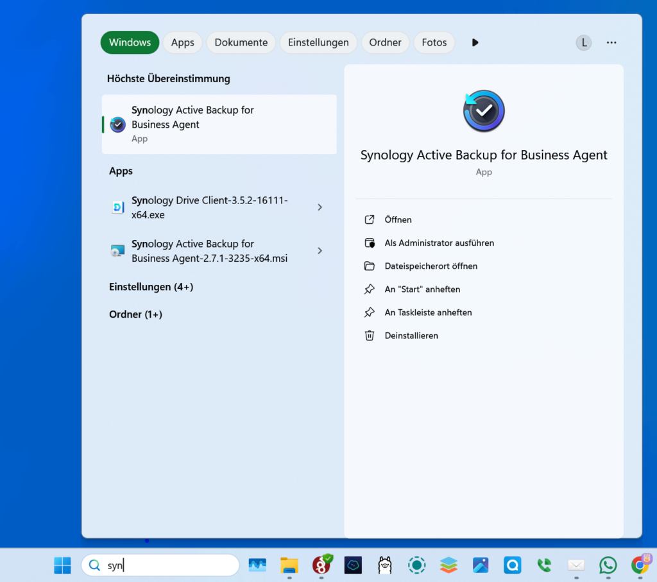This screenshot has height=582, width=657.
Task: Open the account avatar labeled L
Action: pos(584,42)
